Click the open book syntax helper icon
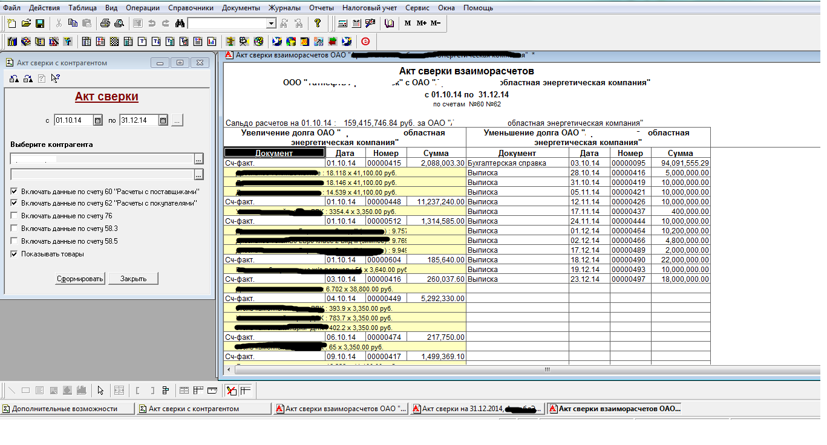This screenshot has height=445, width=827. tap(389, 24)
